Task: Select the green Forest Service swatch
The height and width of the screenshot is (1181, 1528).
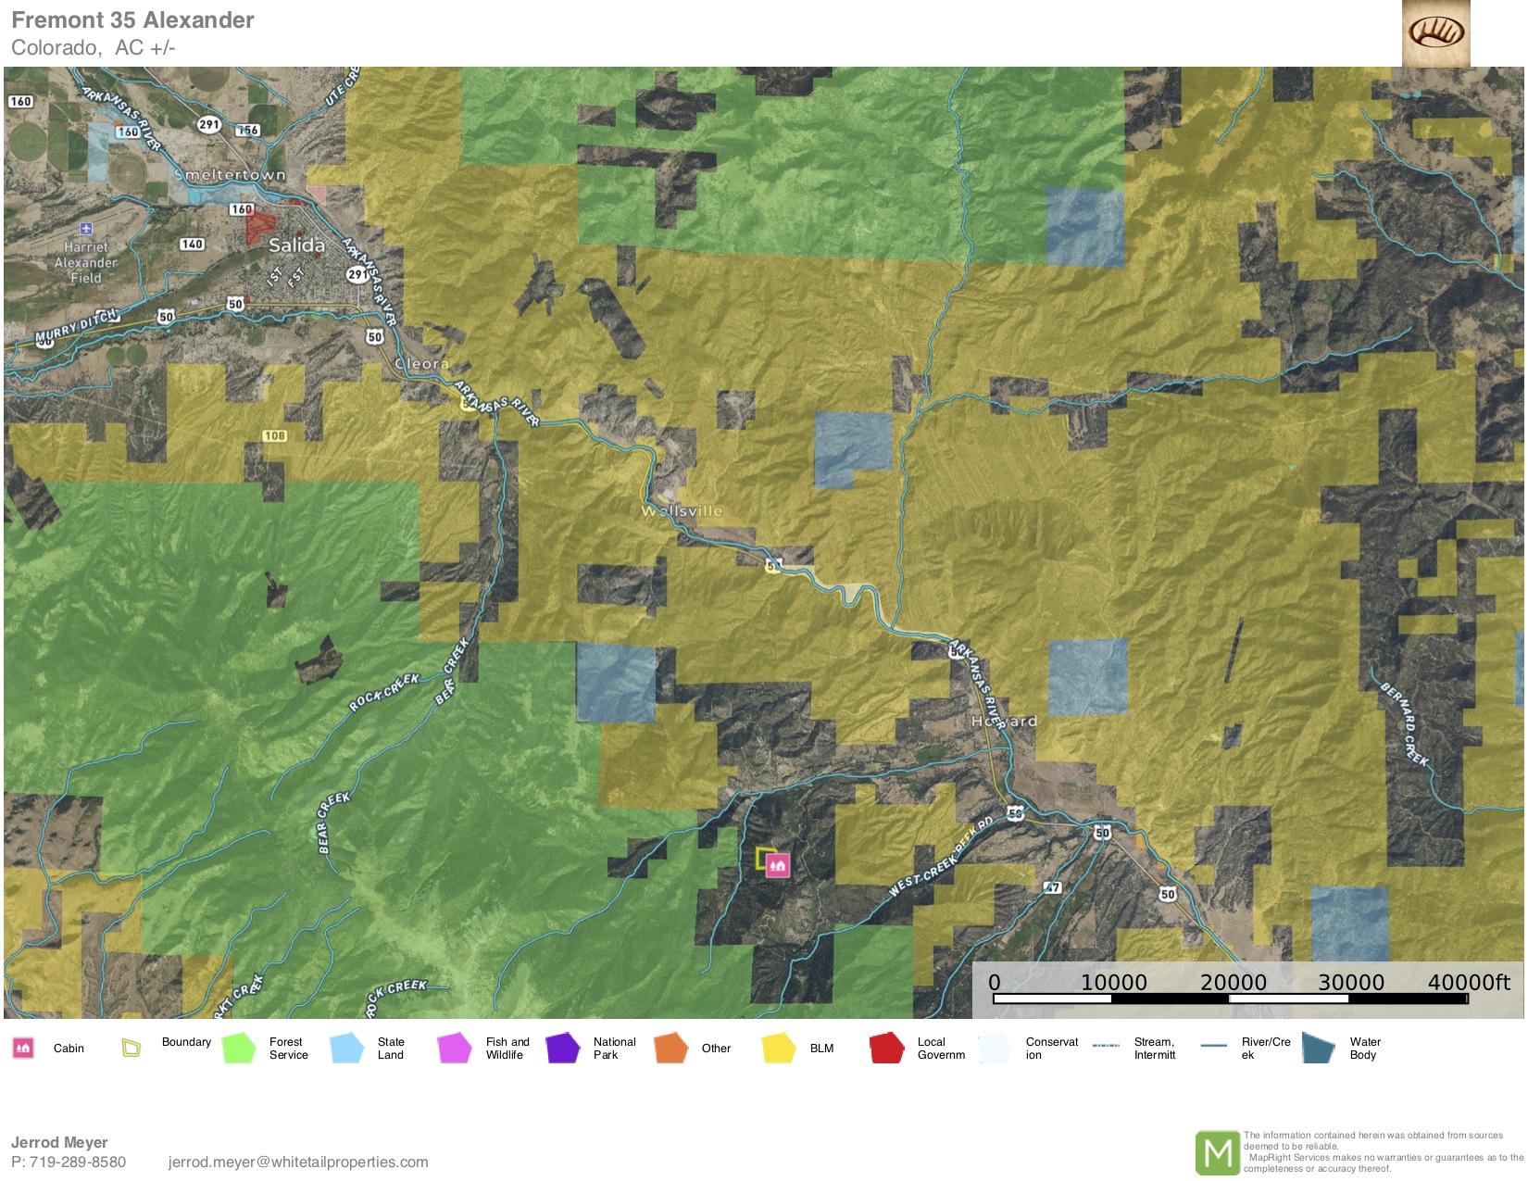Action: (x=239, y=1048)
